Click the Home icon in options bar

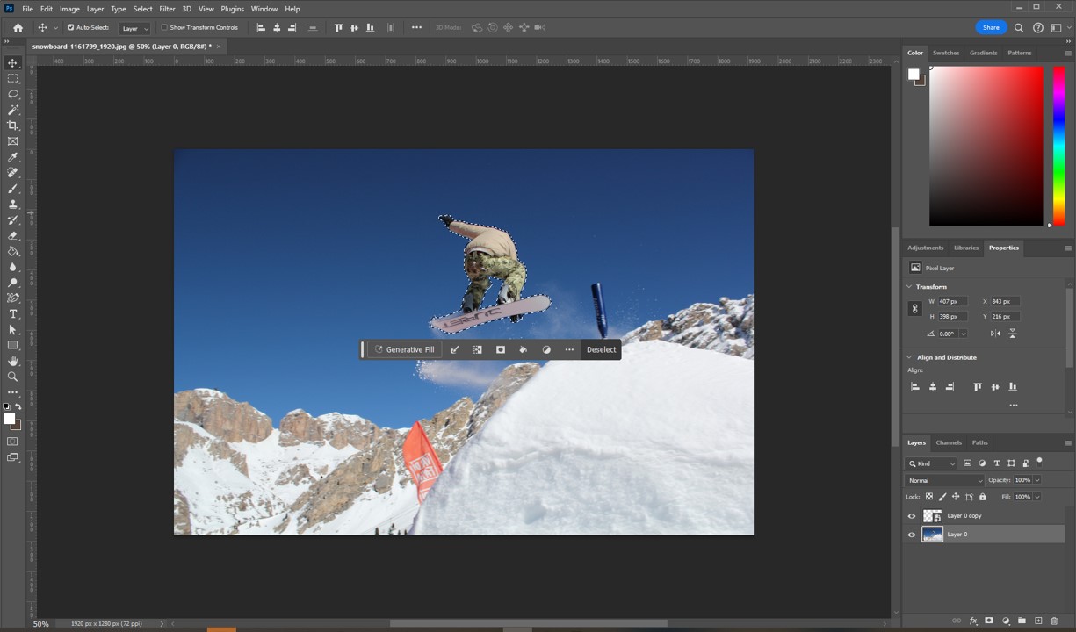point(18,27)
